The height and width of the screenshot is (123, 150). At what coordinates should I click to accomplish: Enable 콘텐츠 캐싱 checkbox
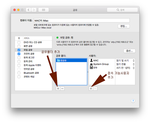19,77
